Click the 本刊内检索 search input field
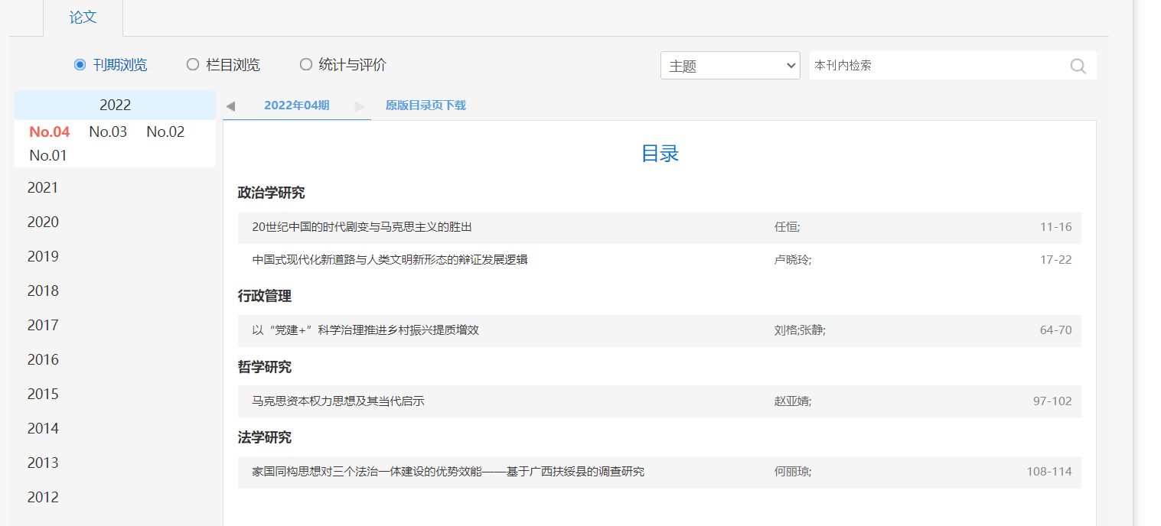 click(938, 66)
